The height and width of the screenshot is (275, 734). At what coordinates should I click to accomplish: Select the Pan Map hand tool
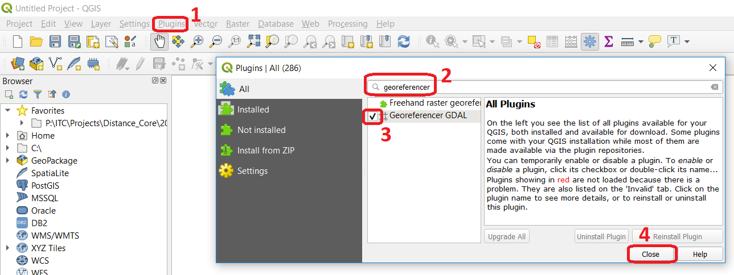point(159,41)
